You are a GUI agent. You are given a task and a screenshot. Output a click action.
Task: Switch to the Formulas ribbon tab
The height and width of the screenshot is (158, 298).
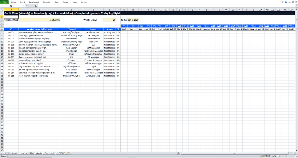[46, 2]
